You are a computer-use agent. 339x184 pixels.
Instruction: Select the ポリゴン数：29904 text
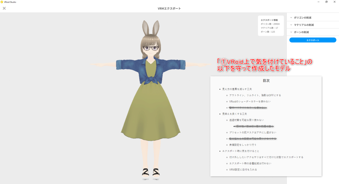(x=270, y=24)
